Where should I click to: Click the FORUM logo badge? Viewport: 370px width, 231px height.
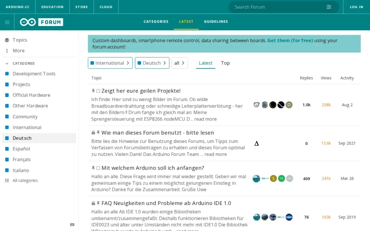coord(51,22)
